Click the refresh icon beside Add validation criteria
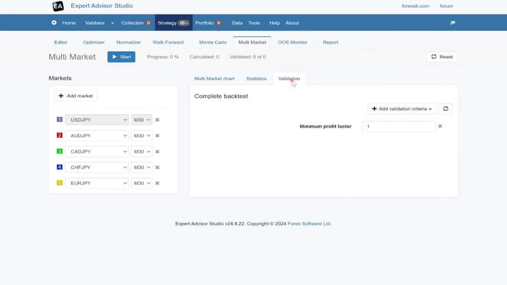 click(445, 109)
